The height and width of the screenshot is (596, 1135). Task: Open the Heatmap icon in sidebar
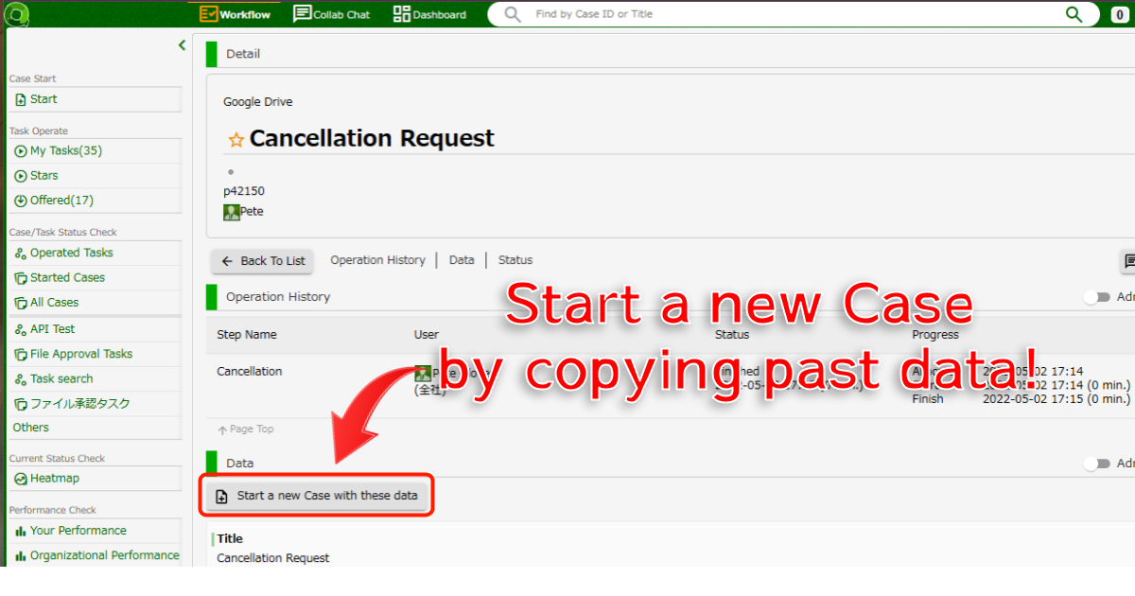[21, 479]
